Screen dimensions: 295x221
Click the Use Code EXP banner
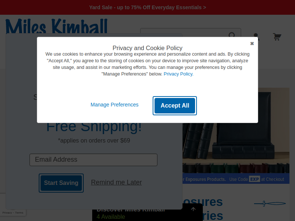[236, 179]
